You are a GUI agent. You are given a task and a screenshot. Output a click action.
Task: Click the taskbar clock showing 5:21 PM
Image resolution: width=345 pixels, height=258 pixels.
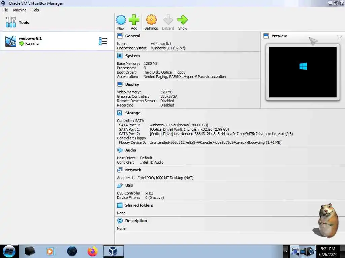coord(328,251)
